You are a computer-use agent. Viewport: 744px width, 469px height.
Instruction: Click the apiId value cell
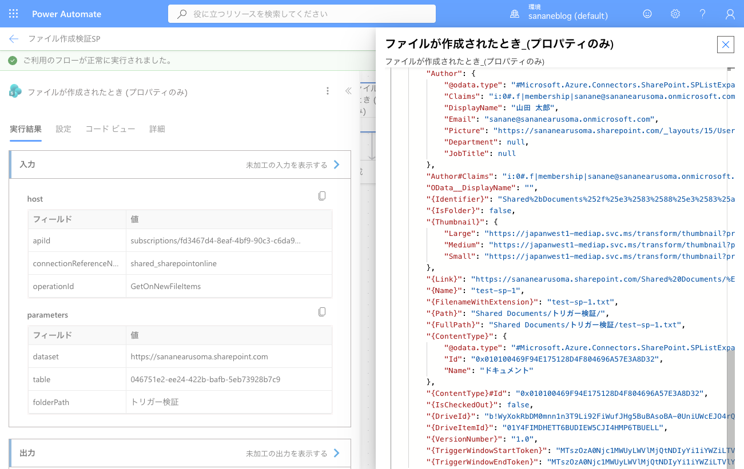229,240
